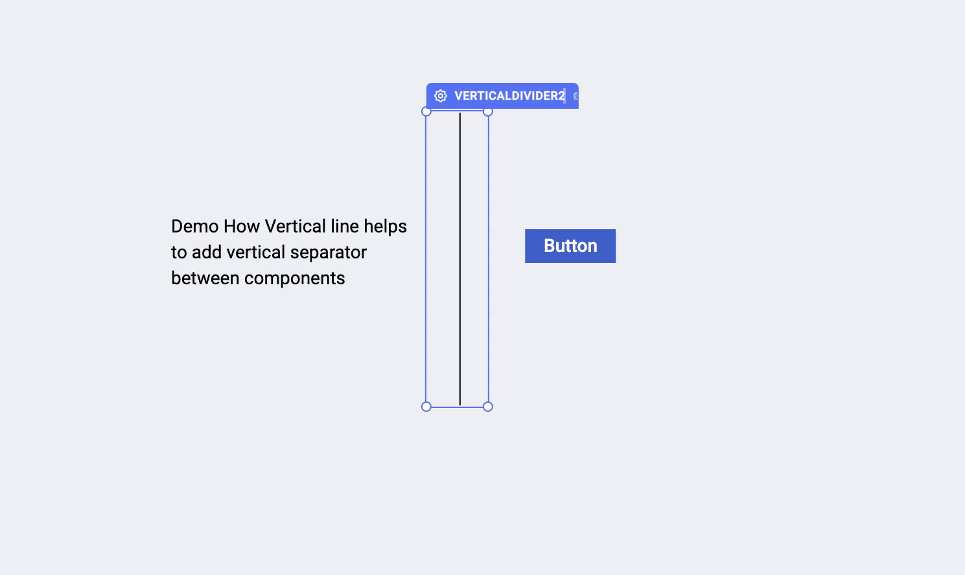Click the word "line" in the text
965x575 pixels.
pyautogui.click(x=345, y=227)
